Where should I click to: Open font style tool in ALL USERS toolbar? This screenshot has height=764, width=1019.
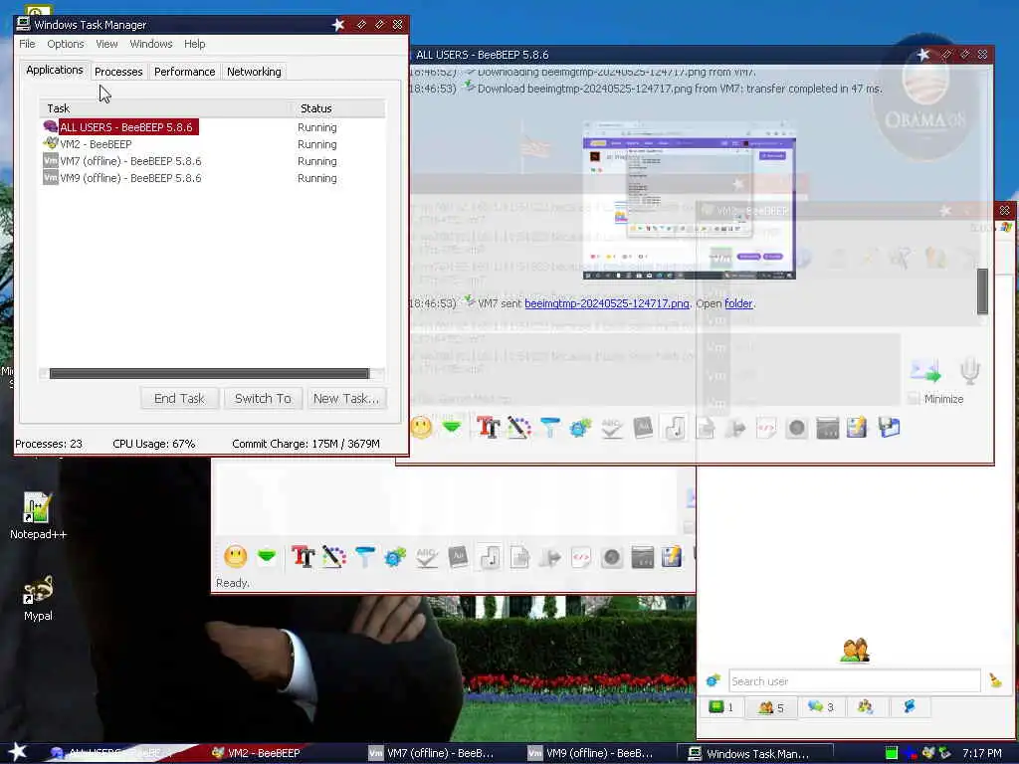[488, 428]
